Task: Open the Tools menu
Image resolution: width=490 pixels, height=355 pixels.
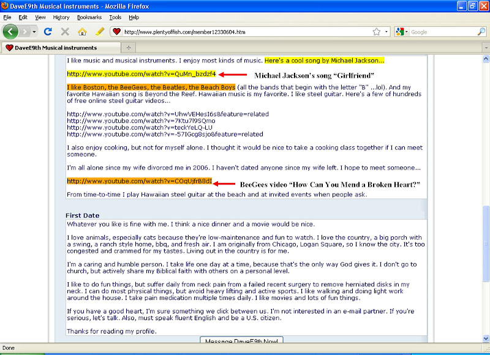Action: click(x=115, y=18)
